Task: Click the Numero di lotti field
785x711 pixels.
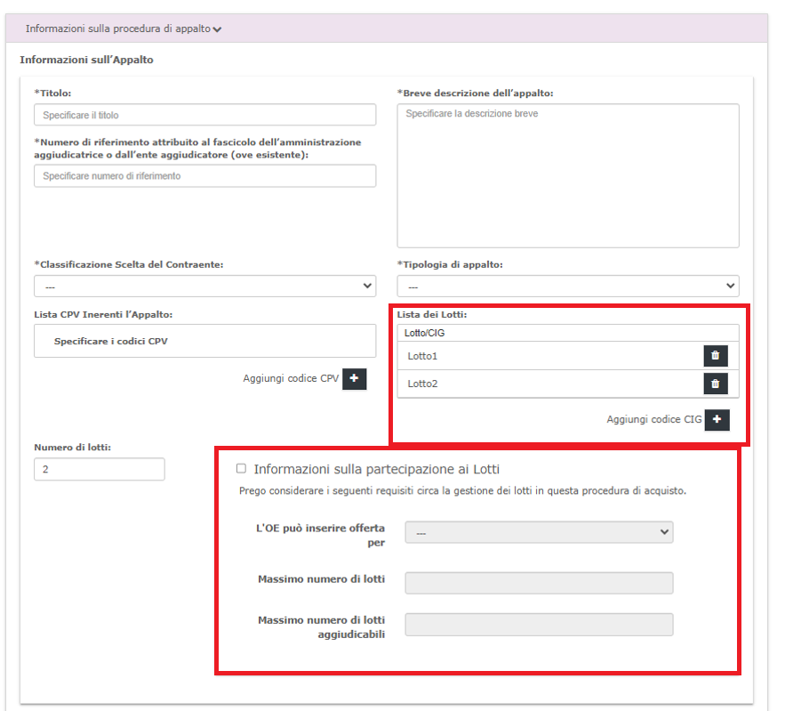Action: (100, 469)
